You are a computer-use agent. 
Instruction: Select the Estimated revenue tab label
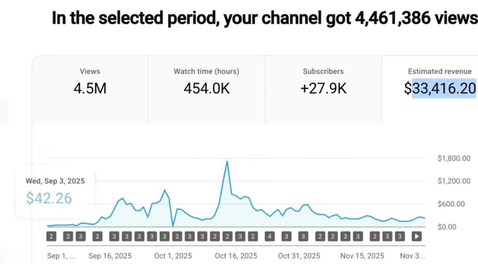440,71
